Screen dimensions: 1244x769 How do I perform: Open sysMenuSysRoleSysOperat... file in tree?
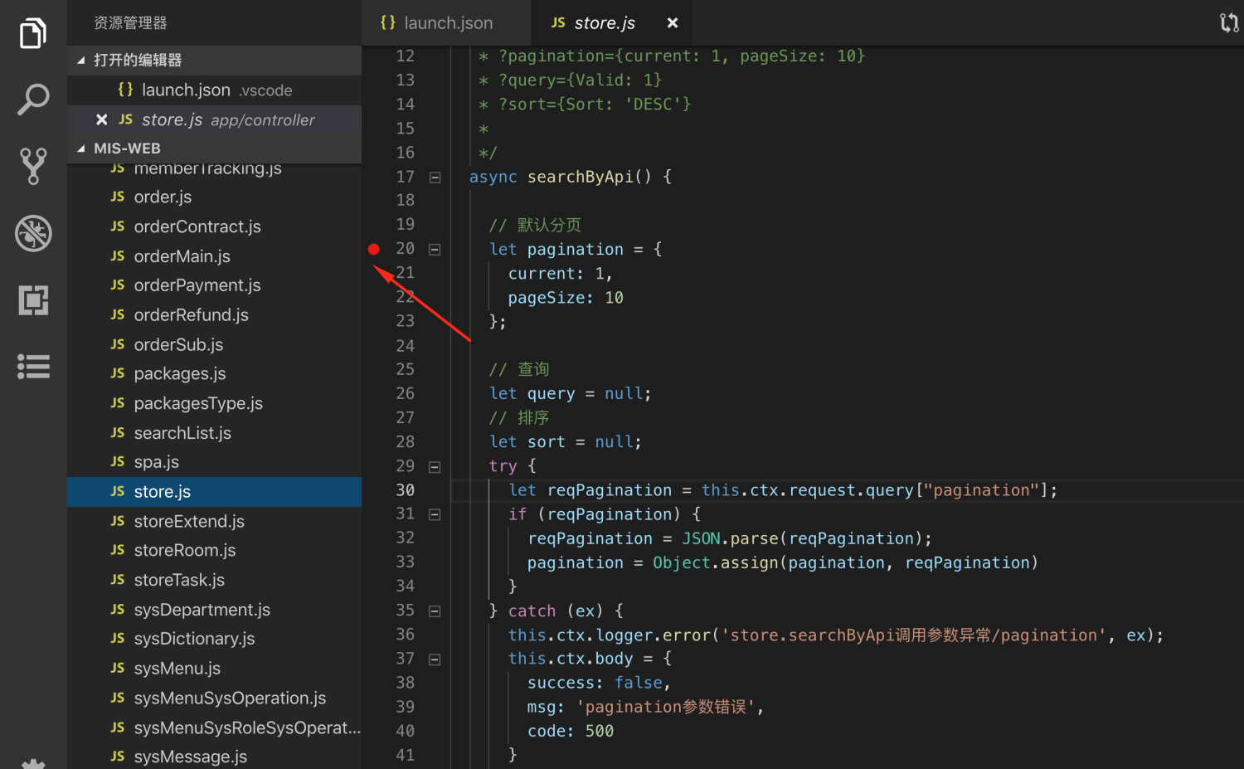(214, 728)
